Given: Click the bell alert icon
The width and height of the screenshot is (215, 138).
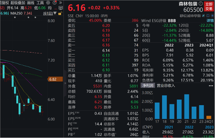Looking at the screenshot, I should (208, 16).
